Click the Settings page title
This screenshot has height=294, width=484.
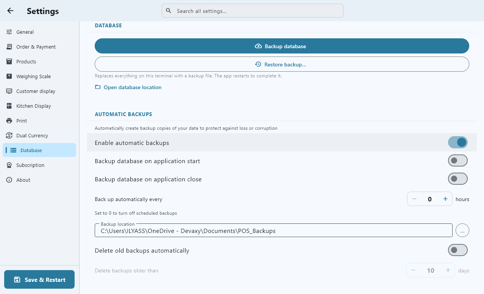point(43,11)
